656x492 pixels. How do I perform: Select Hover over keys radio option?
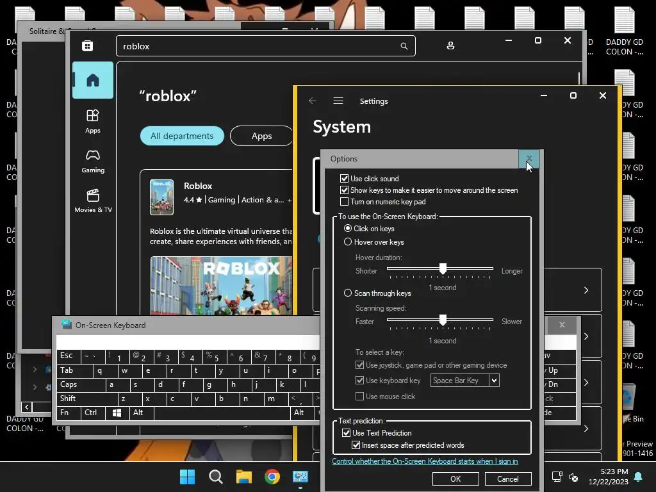point(348,242)
